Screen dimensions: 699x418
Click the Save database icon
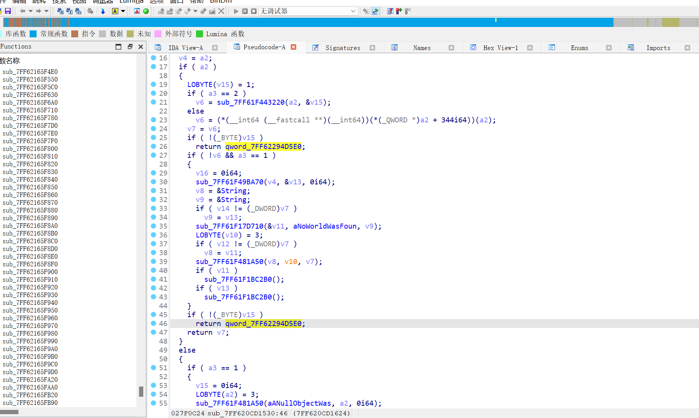pyautogui.click(x=7, y=11)
